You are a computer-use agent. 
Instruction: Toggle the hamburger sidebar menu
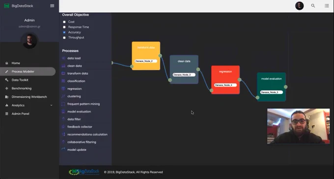click(x=52, y=6)
